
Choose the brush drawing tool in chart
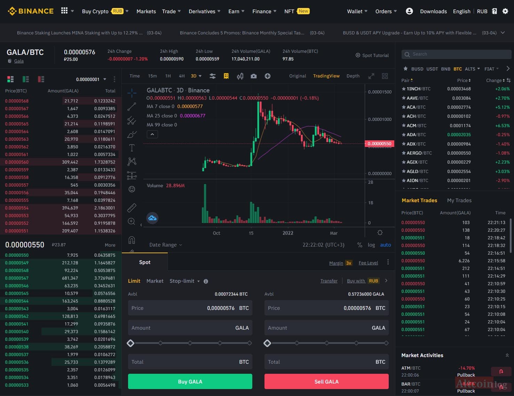(132, 134)
